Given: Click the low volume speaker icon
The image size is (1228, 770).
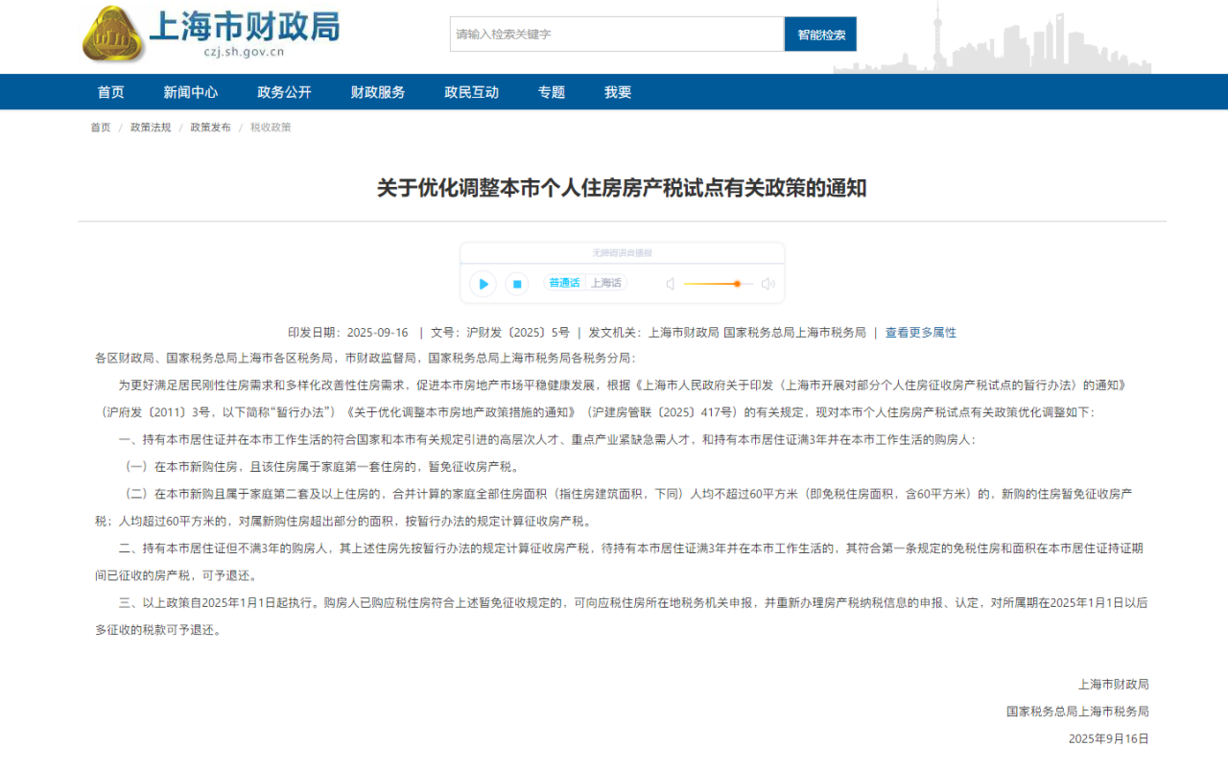Looking at the screenshot, I should click(671, 284).
